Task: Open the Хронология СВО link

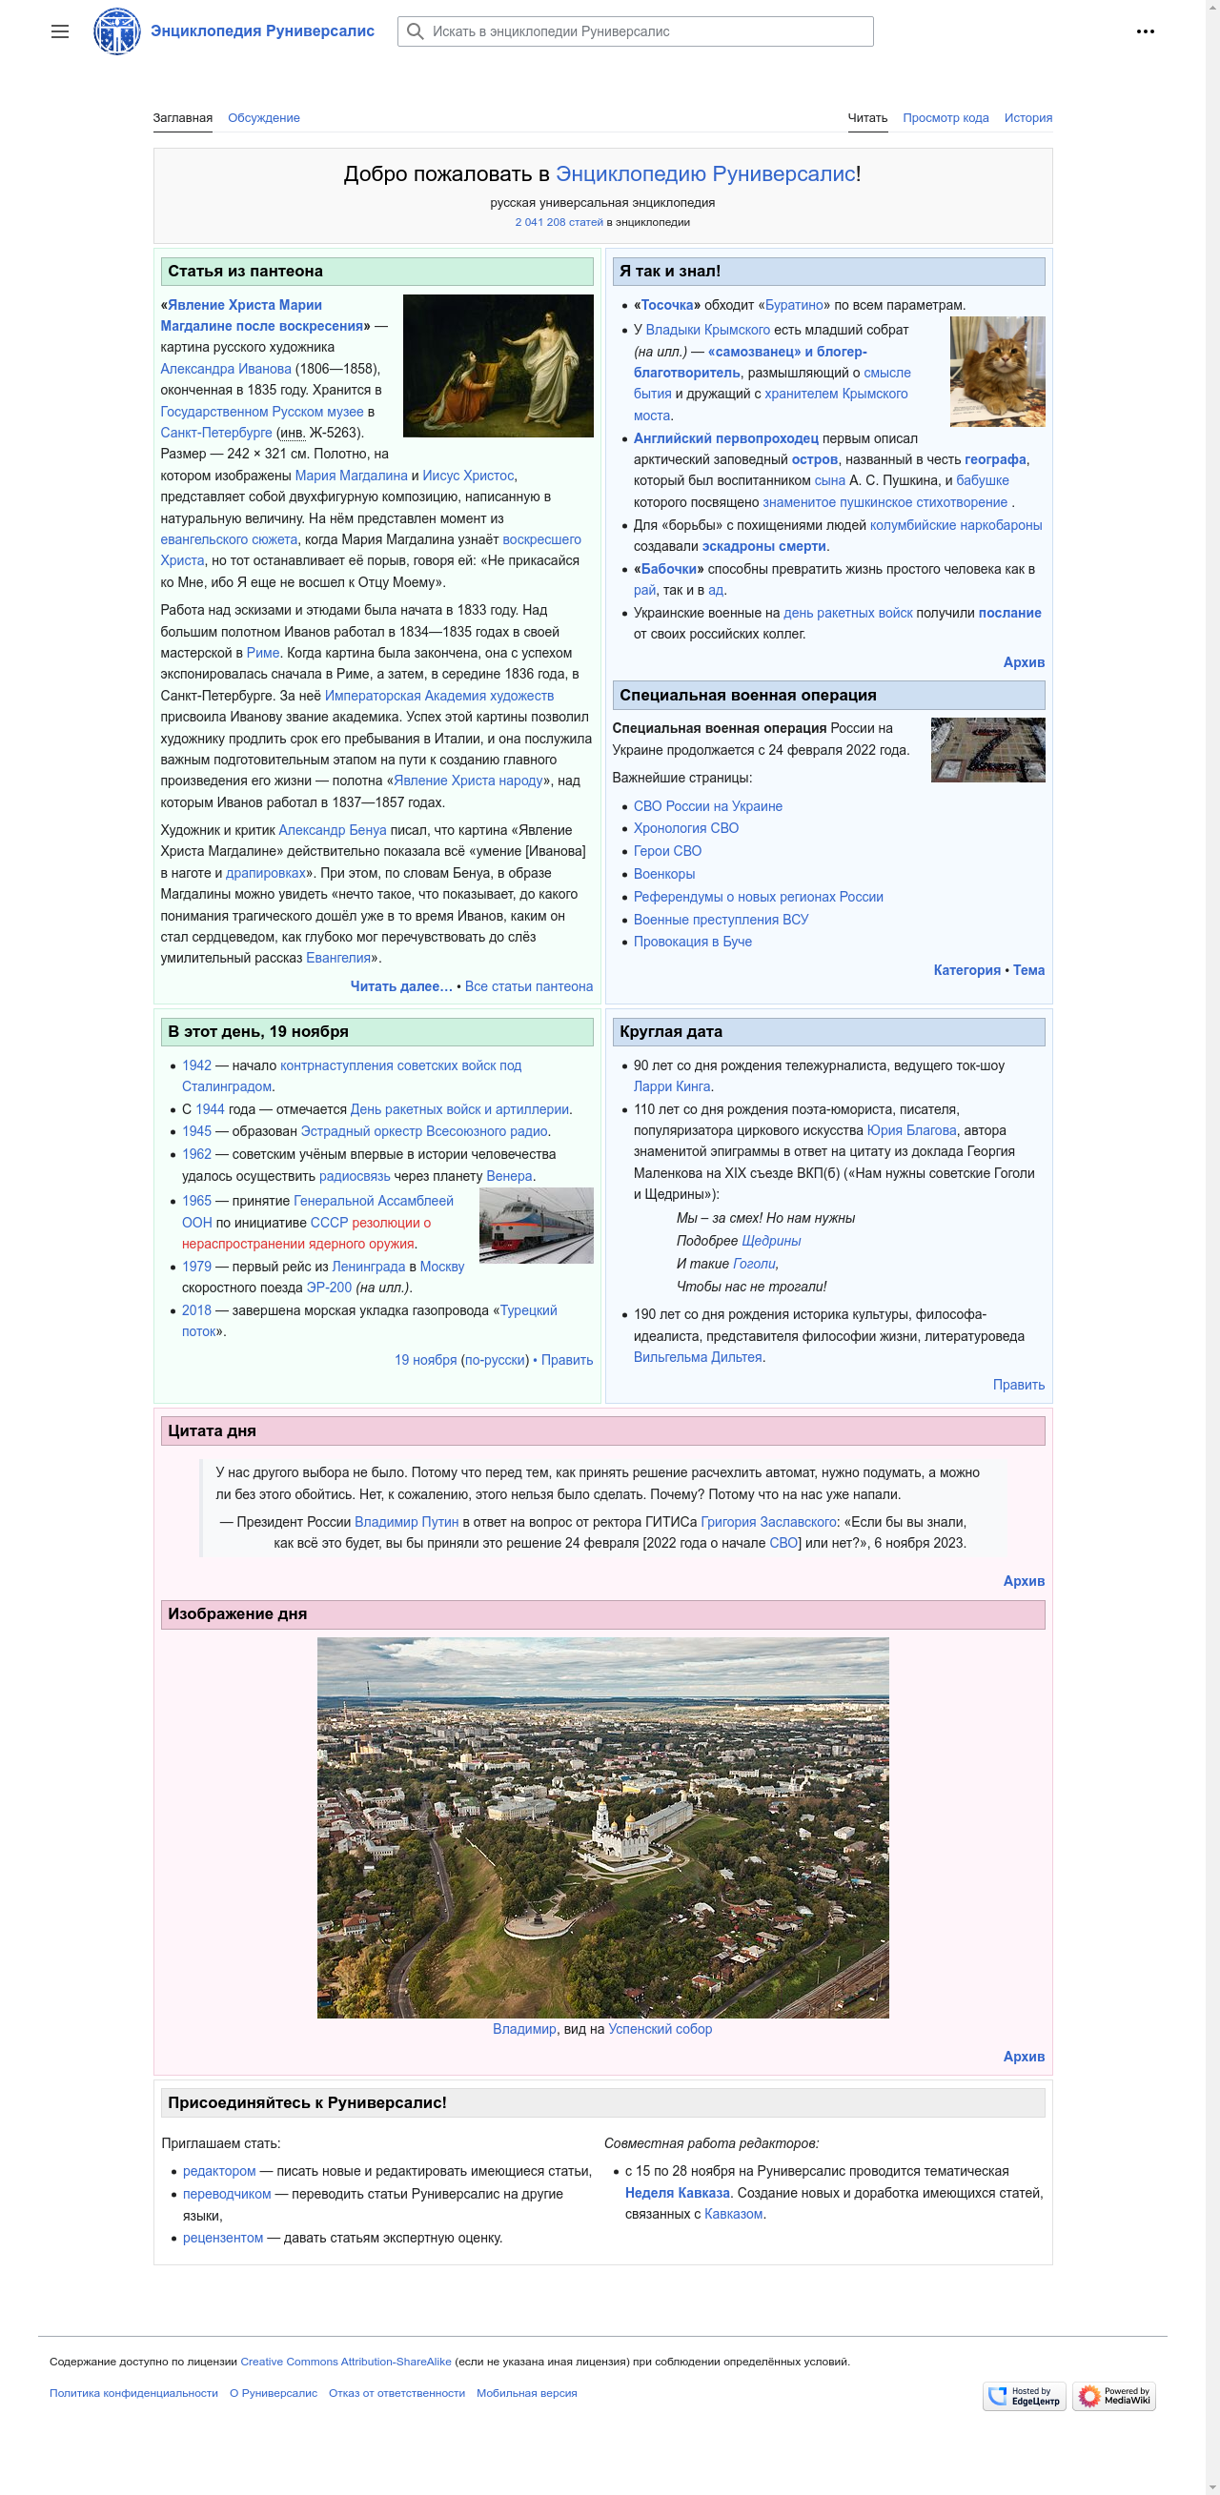Action: click(x=685, y=828)
